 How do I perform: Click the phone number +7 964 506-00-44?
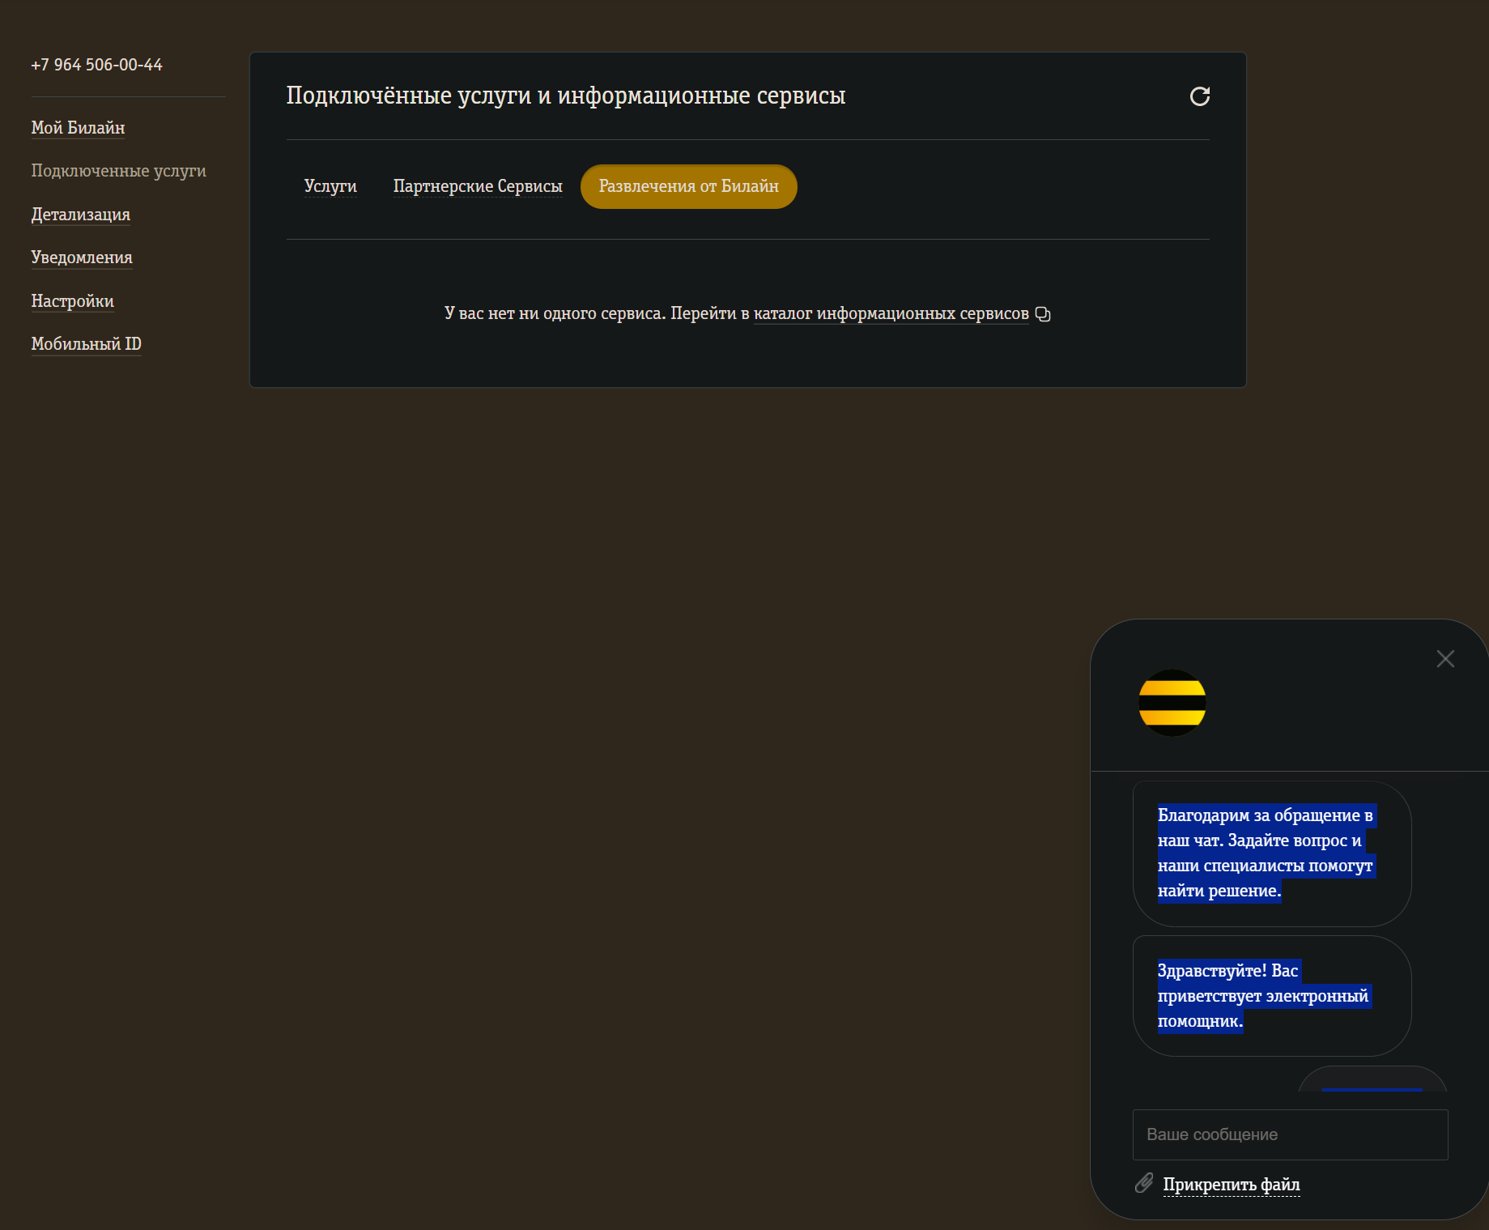[x=96, y=65]
